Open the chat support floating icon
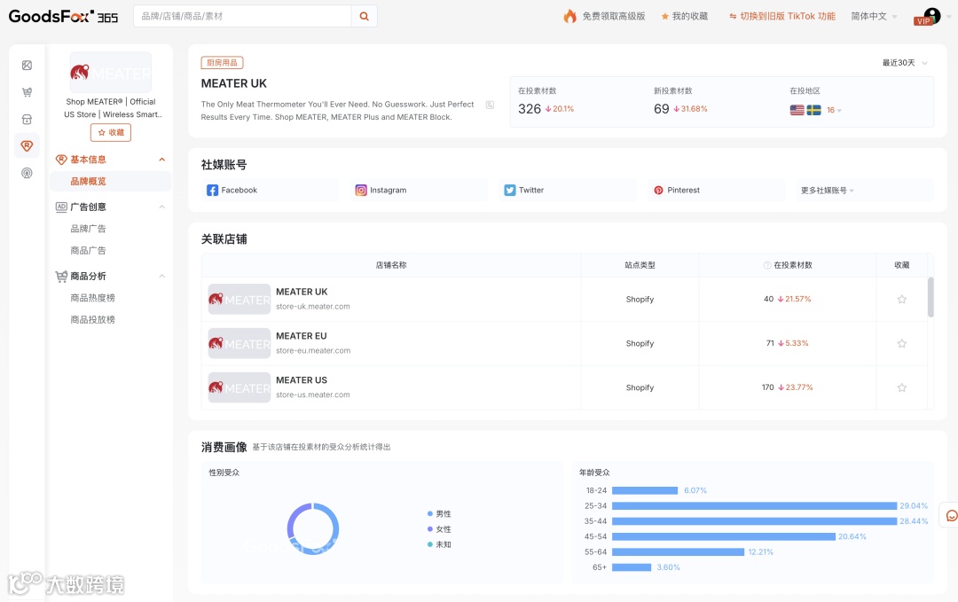958x602 pixels. tap(951, 516)
